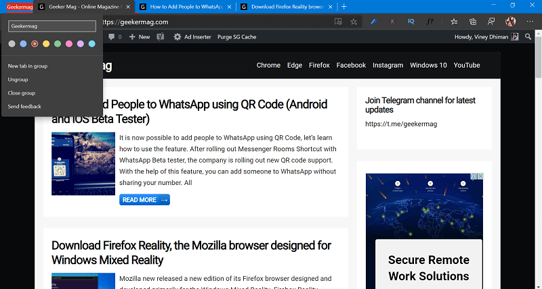Click the Ad Inserter gear icon
542x289 pixels.
click(178, 37)
